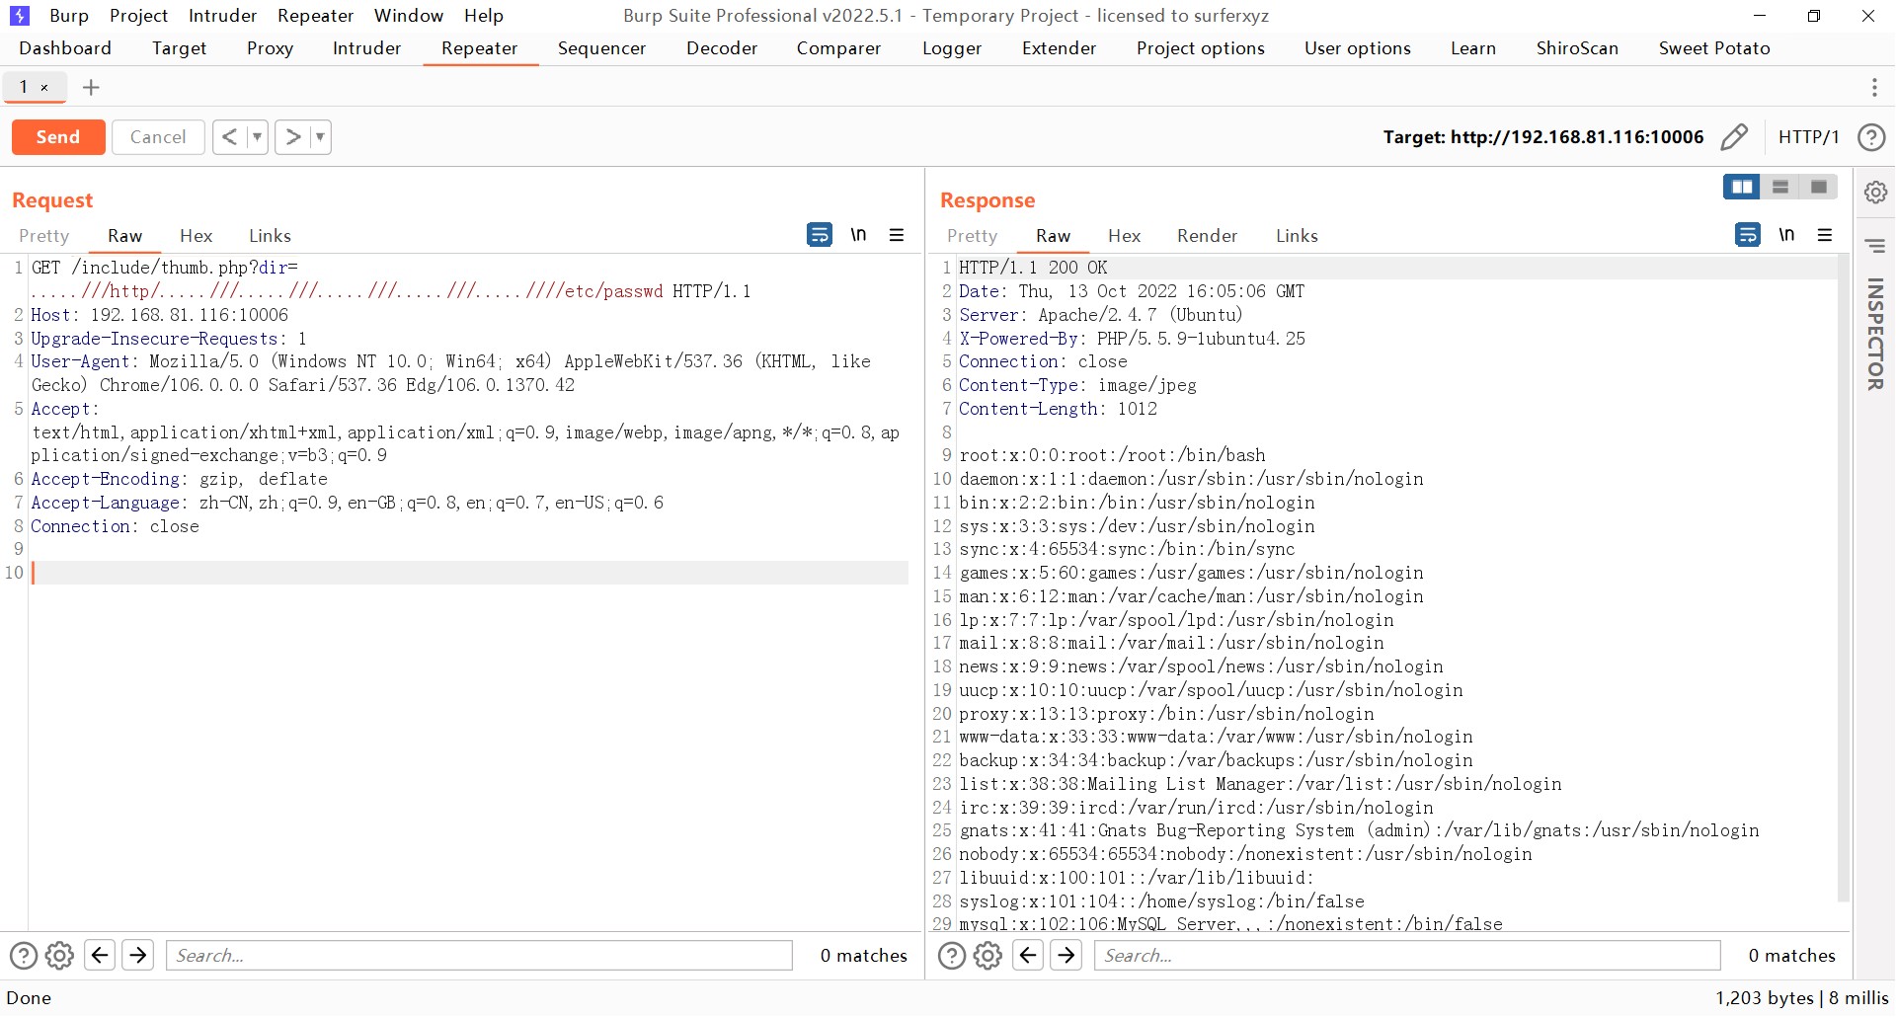
Task: Close Repeater tab 1
Action: (x=44, y=88)
